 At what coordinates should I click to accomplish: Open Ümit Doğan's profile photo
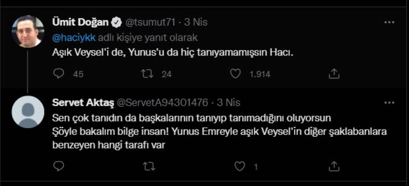[28, 32]
